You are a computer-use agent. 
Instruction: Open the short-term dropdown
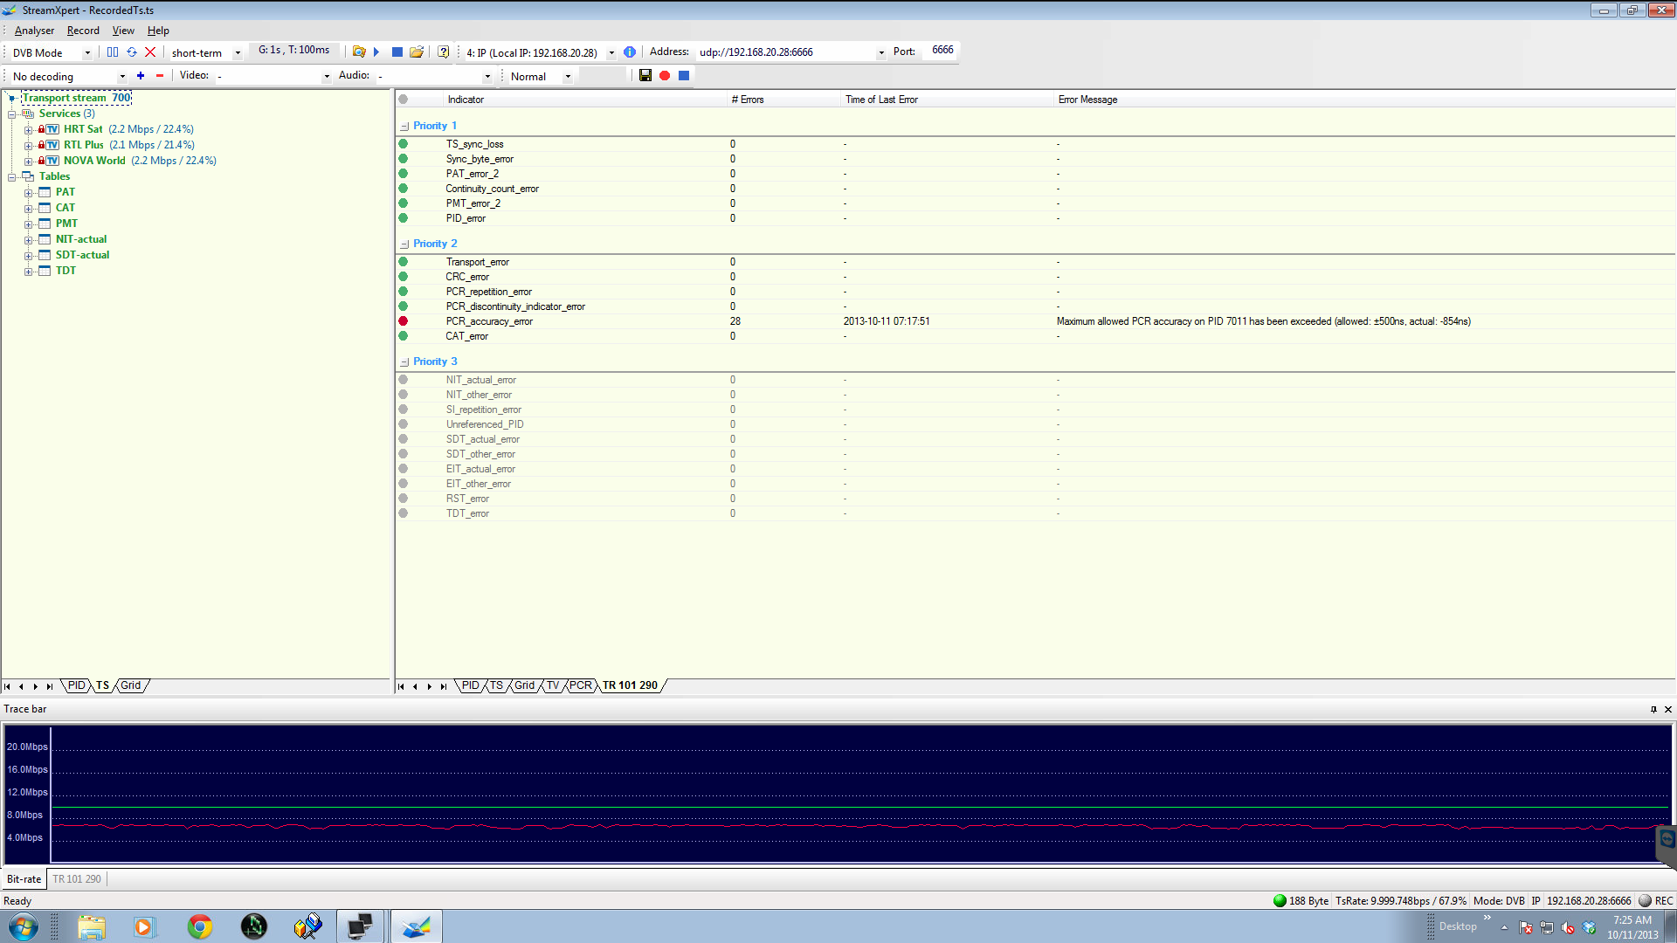238,53
